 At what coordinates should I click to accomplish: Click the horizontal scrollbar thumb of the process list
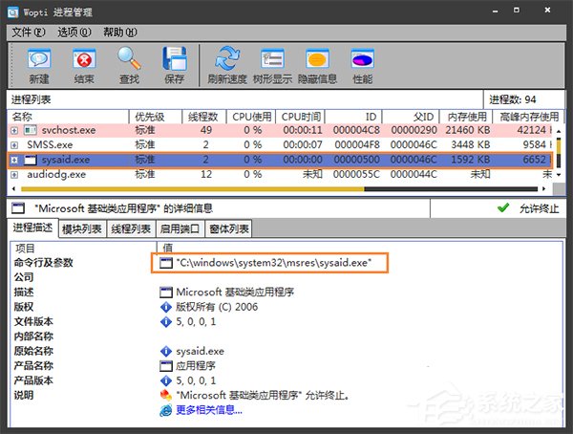(x=193, y=189)
